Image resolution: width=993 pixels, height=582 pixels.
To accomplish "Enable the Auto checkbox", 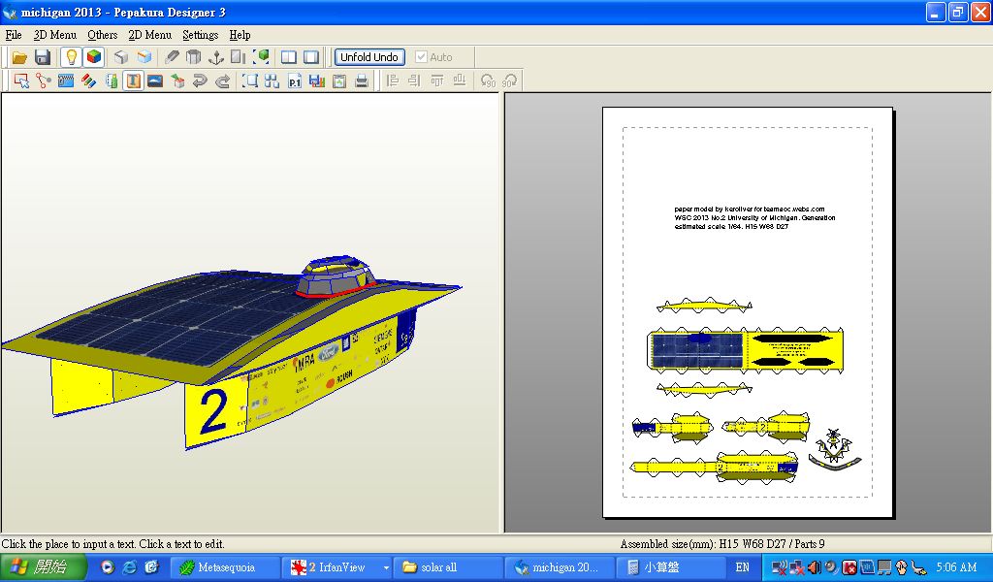I will (421, 57).
